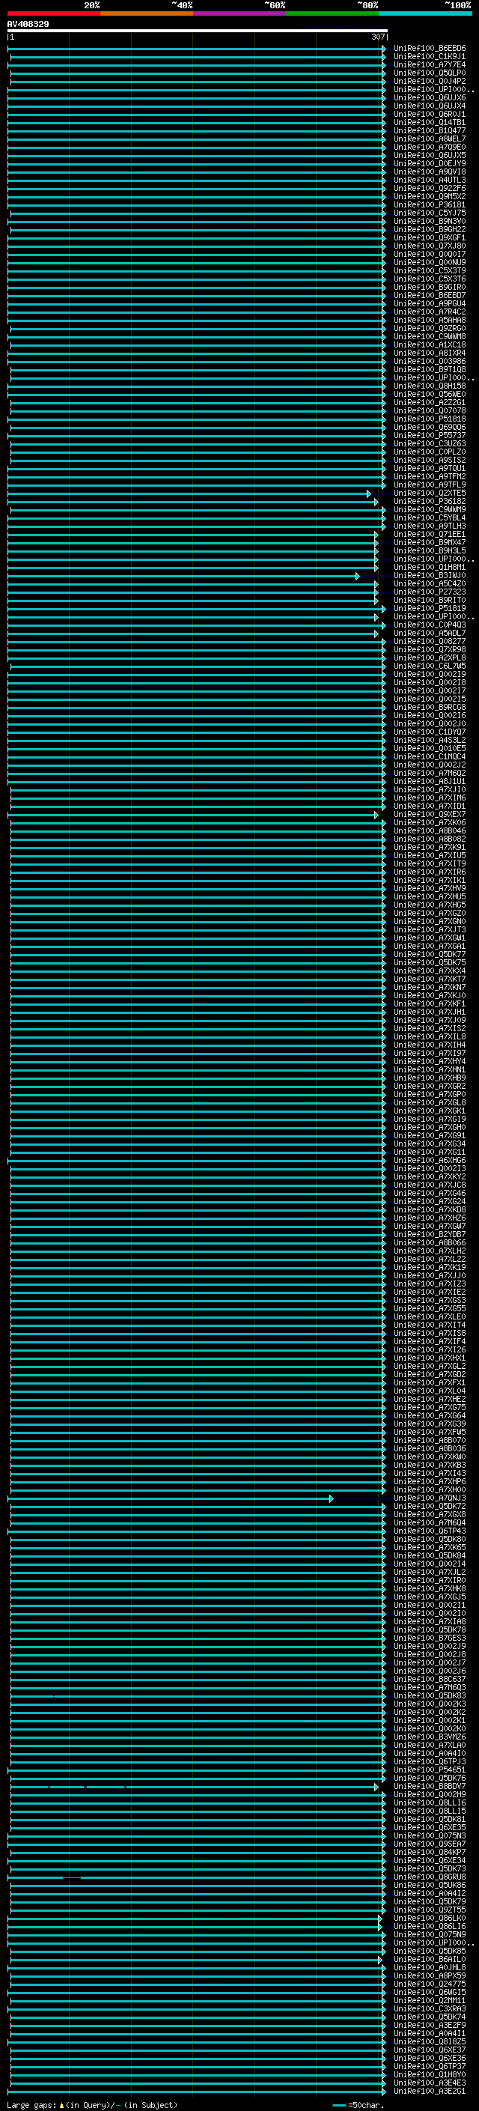Screen dimensions: 479x2111
Task: Select hit label UniRef100_Q010E5
Action: 430,748
